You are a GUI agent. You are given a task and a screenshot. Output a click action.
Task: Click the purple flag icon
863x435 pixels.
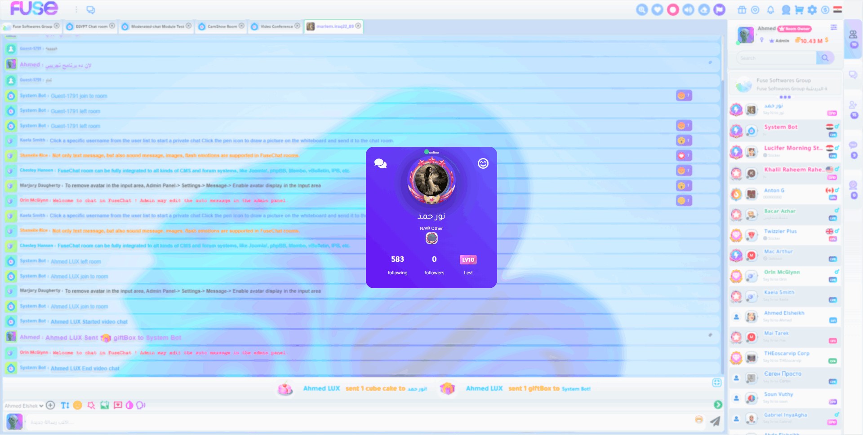click(x=720, y=9)
